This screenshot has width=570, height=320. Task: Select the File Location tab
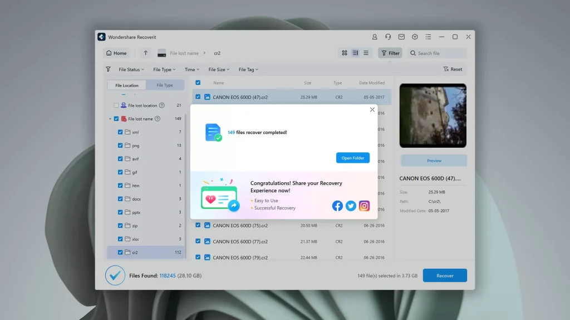pyautogui.click(x=127, y=85)
